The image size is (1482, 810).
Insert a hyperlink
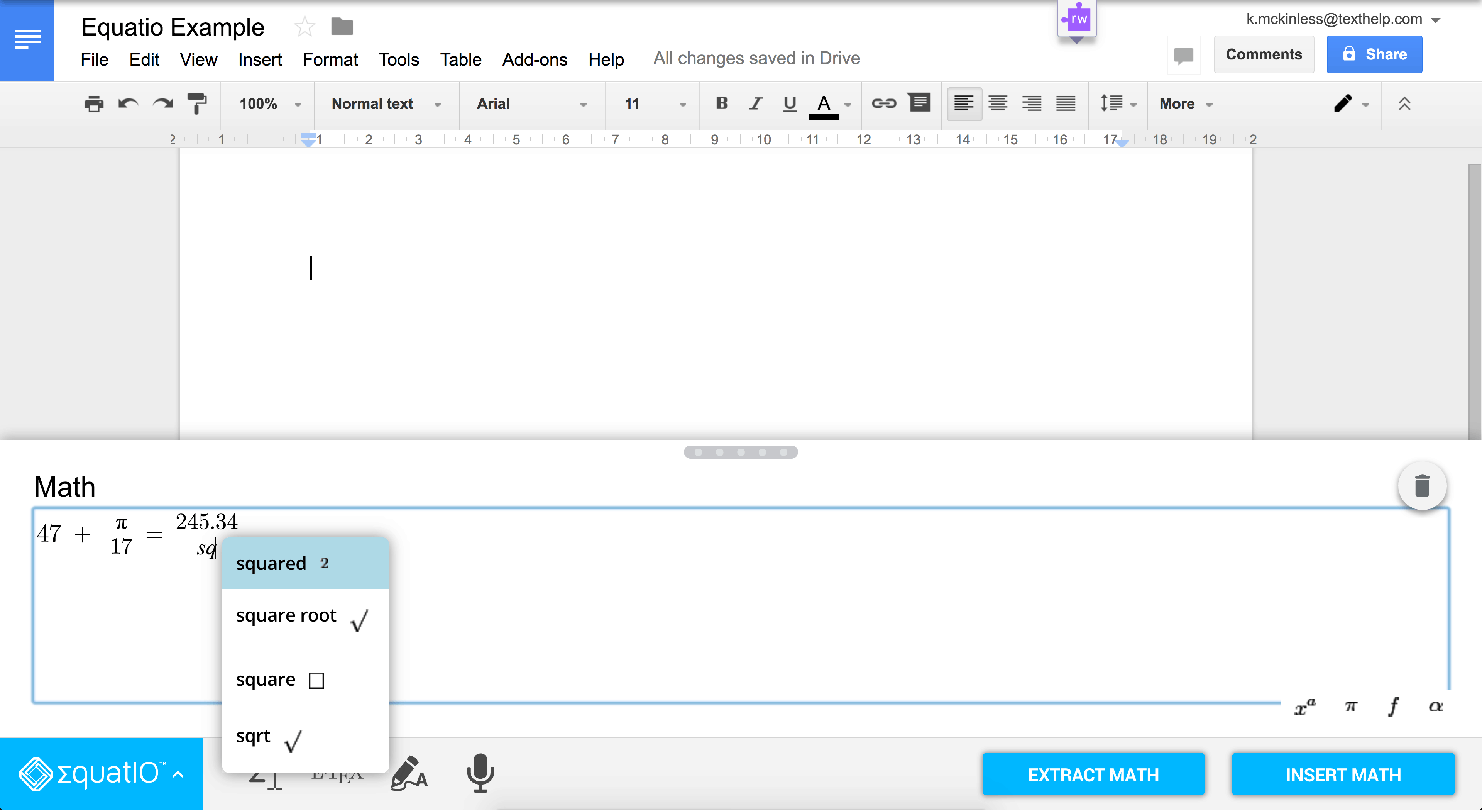tap(884, 103)
